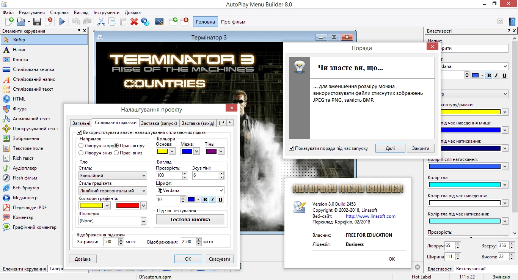Click Закрити in tips dialog
The image size is (518, 280).
(x=421, y=148)
